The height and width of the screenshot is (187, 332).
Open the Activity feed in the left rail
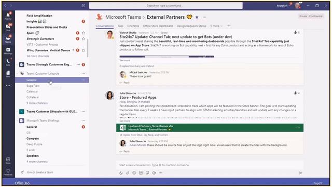point(8,16)
